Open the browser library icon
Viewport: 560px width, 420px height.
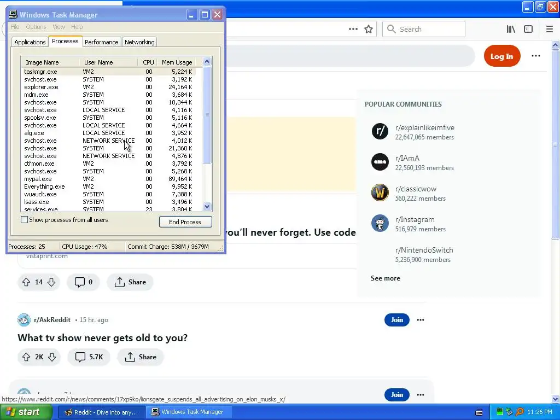(511, 30)
